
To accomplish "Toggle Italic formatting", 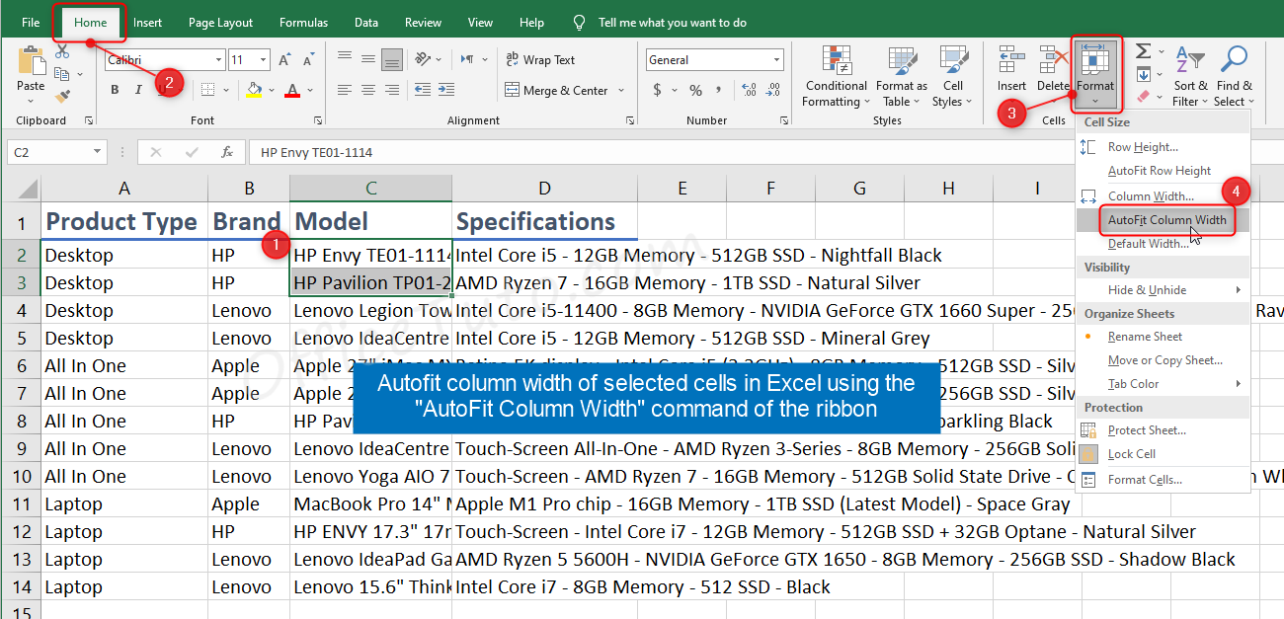I will coord(137,91).
